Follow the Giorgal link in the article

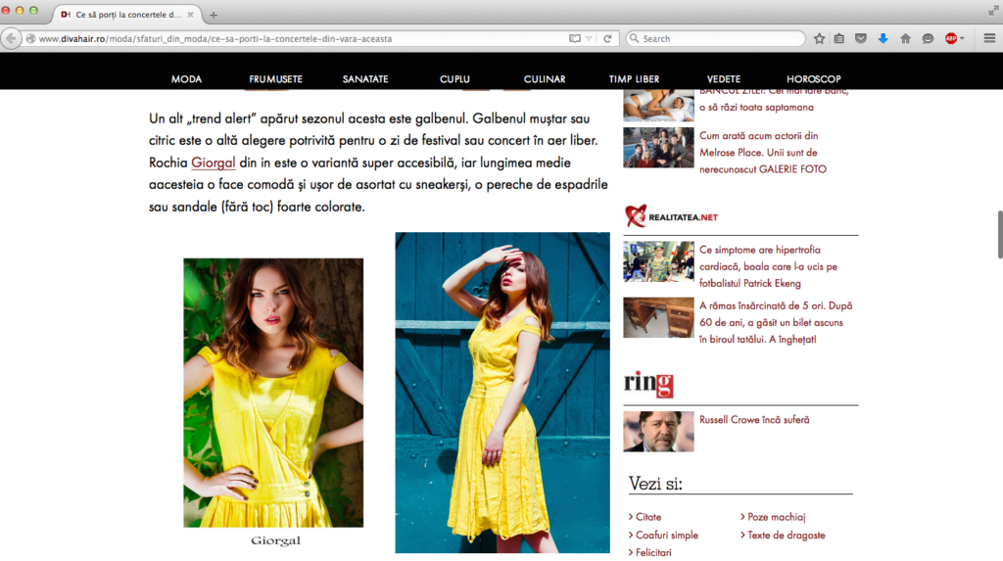pos(213,163)
